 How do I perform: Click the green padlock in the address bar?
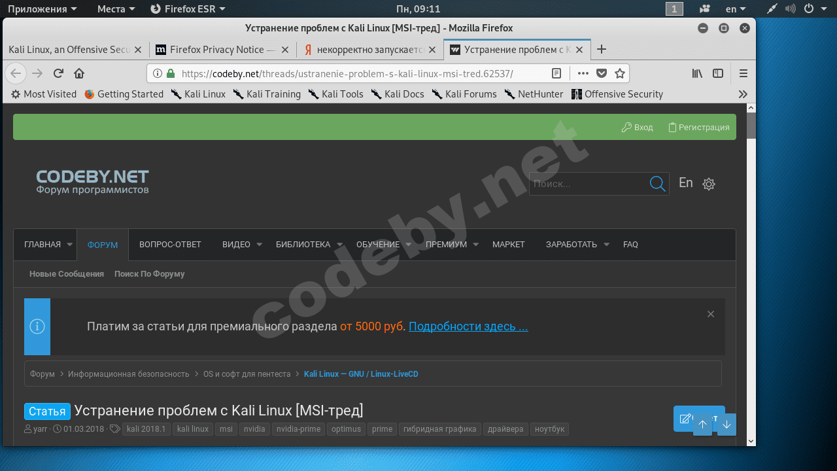pos(171,73)
